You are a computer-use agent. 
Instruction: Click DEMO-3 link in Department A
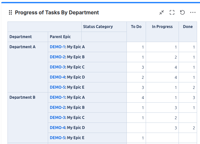(x=57, y=67)
